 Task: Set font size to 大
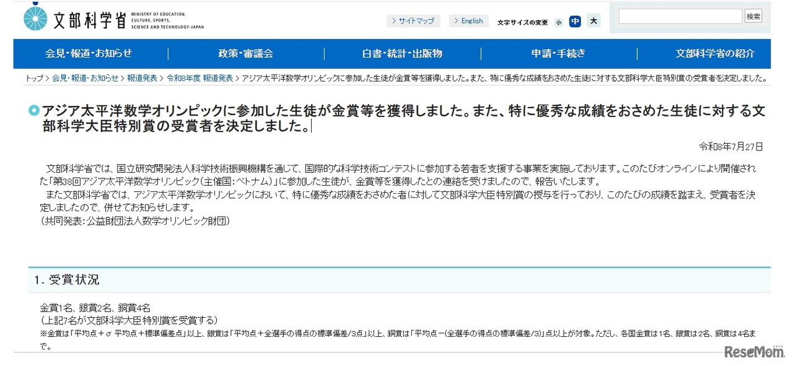[594, 21]
